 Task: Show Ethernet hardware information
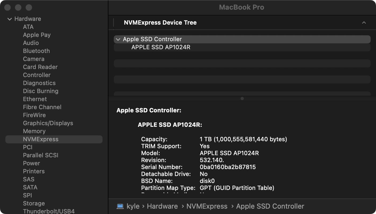point(35,99)
